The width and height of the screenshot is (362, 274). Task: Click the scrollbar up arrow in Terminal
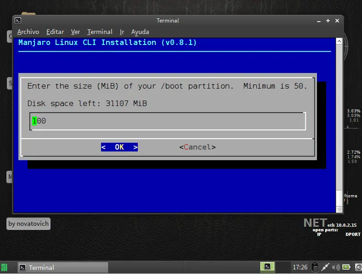(339, 41)
